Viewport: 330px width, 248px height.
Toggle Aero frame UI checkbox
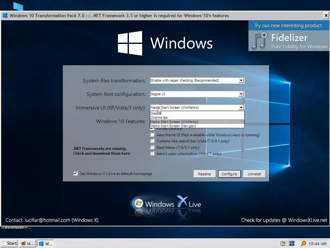click(x=152, y=135)
